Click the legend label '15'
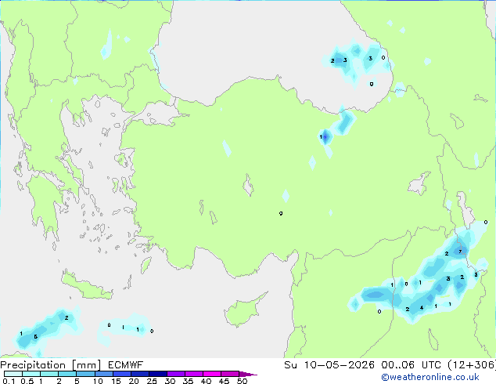Viewport: 496px width, 384px height. pyautogui.click(x=116, y=381)
